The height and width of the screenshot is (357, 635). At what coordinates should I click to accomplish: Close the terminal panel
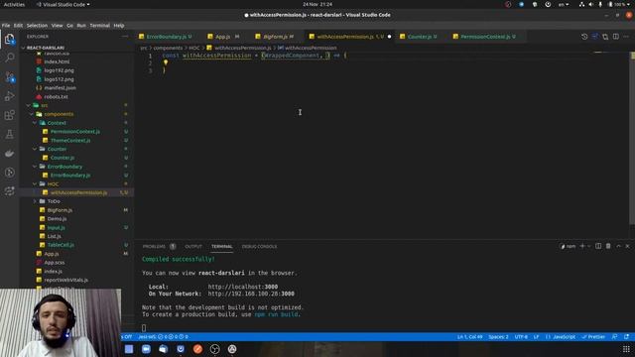(x=628, y=246)
